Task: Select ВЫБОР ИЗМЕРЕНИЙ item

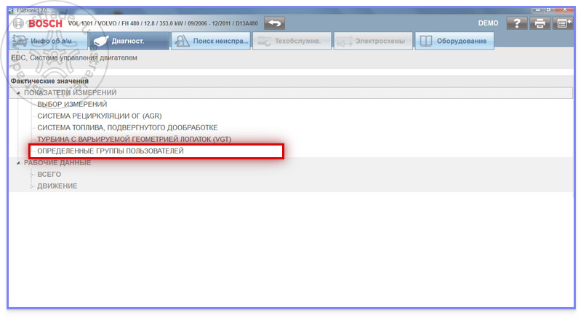Action: coord(72,105)
